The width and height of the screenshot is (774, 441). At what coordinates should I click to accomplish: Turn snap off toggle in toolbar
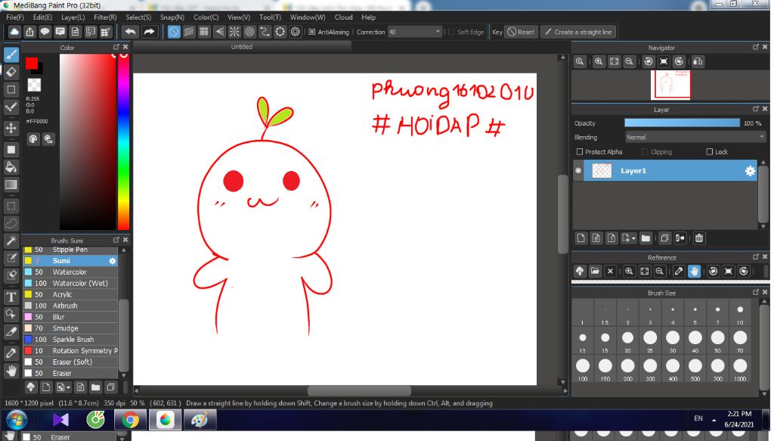pyautogui.click(x=174, y=32)
